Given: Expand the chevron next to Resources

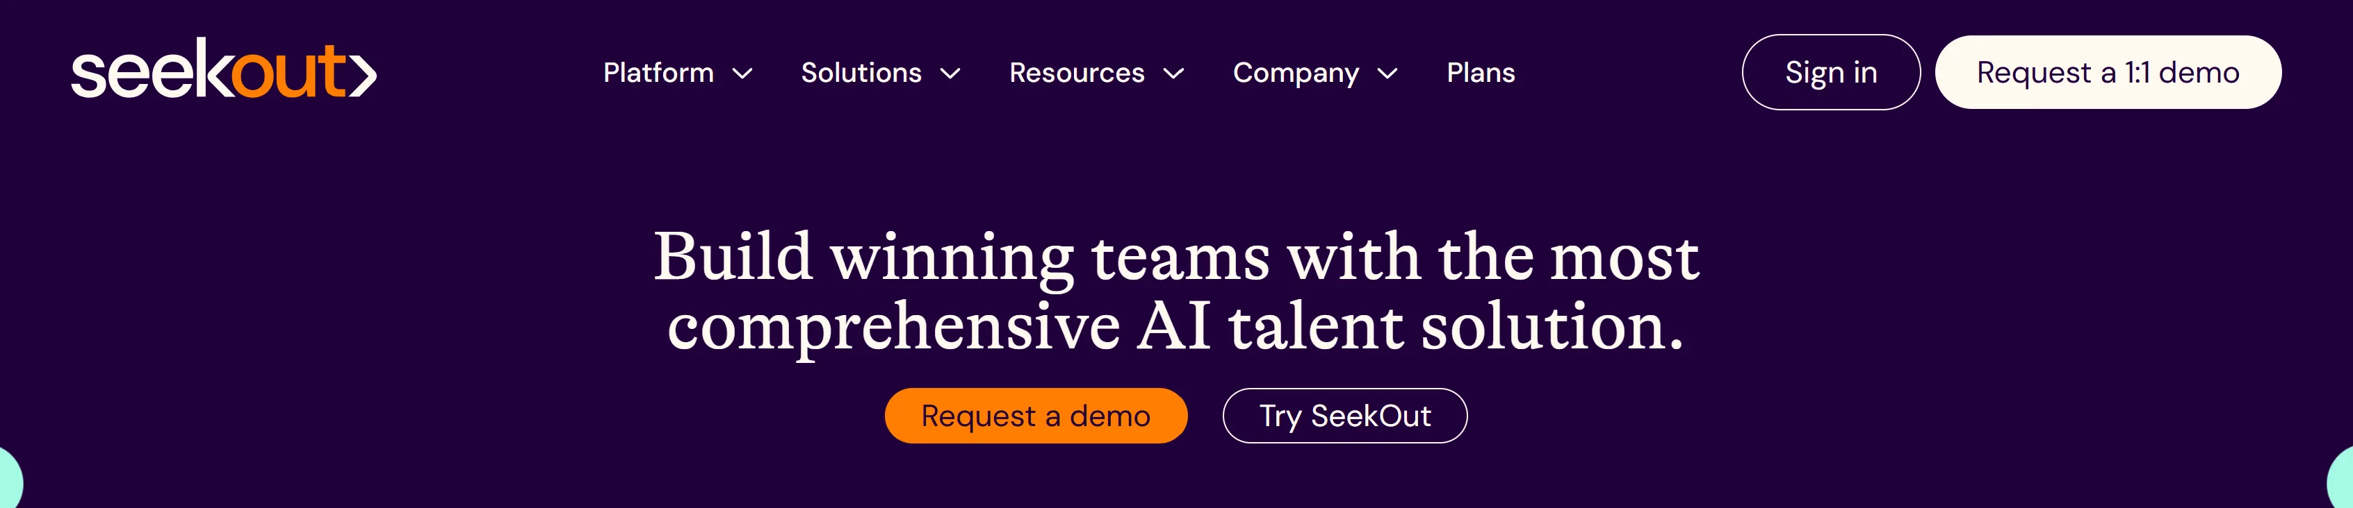Looking at the screenshot, I should click(1174, 74).
